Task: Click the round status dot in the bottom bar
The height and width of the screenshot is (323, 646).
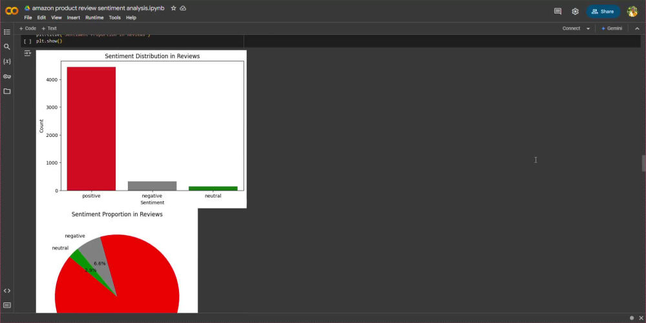Action: 632,318
